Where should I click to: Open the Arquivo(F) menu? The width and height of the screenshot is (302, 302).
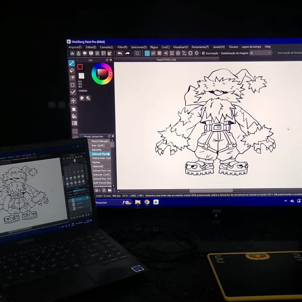coord(75,47)
